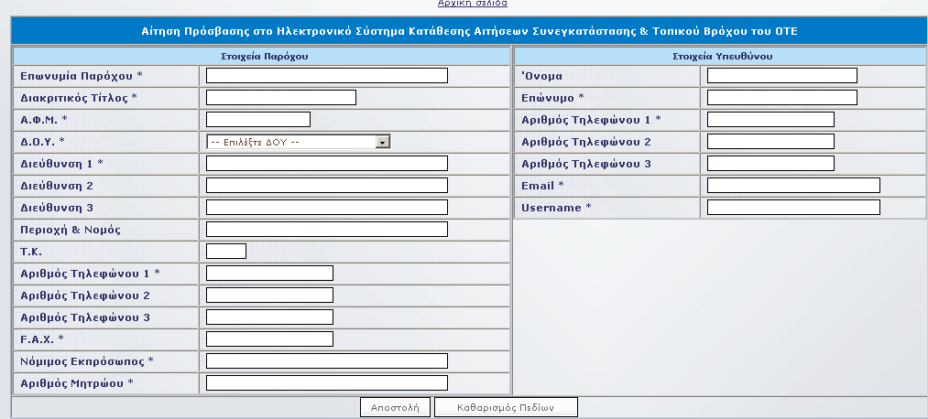Screen dimensions: 928x419
Task: Click the 'Στοιχεία Υπευθύνου' section header text
Action: coord(722,57)
